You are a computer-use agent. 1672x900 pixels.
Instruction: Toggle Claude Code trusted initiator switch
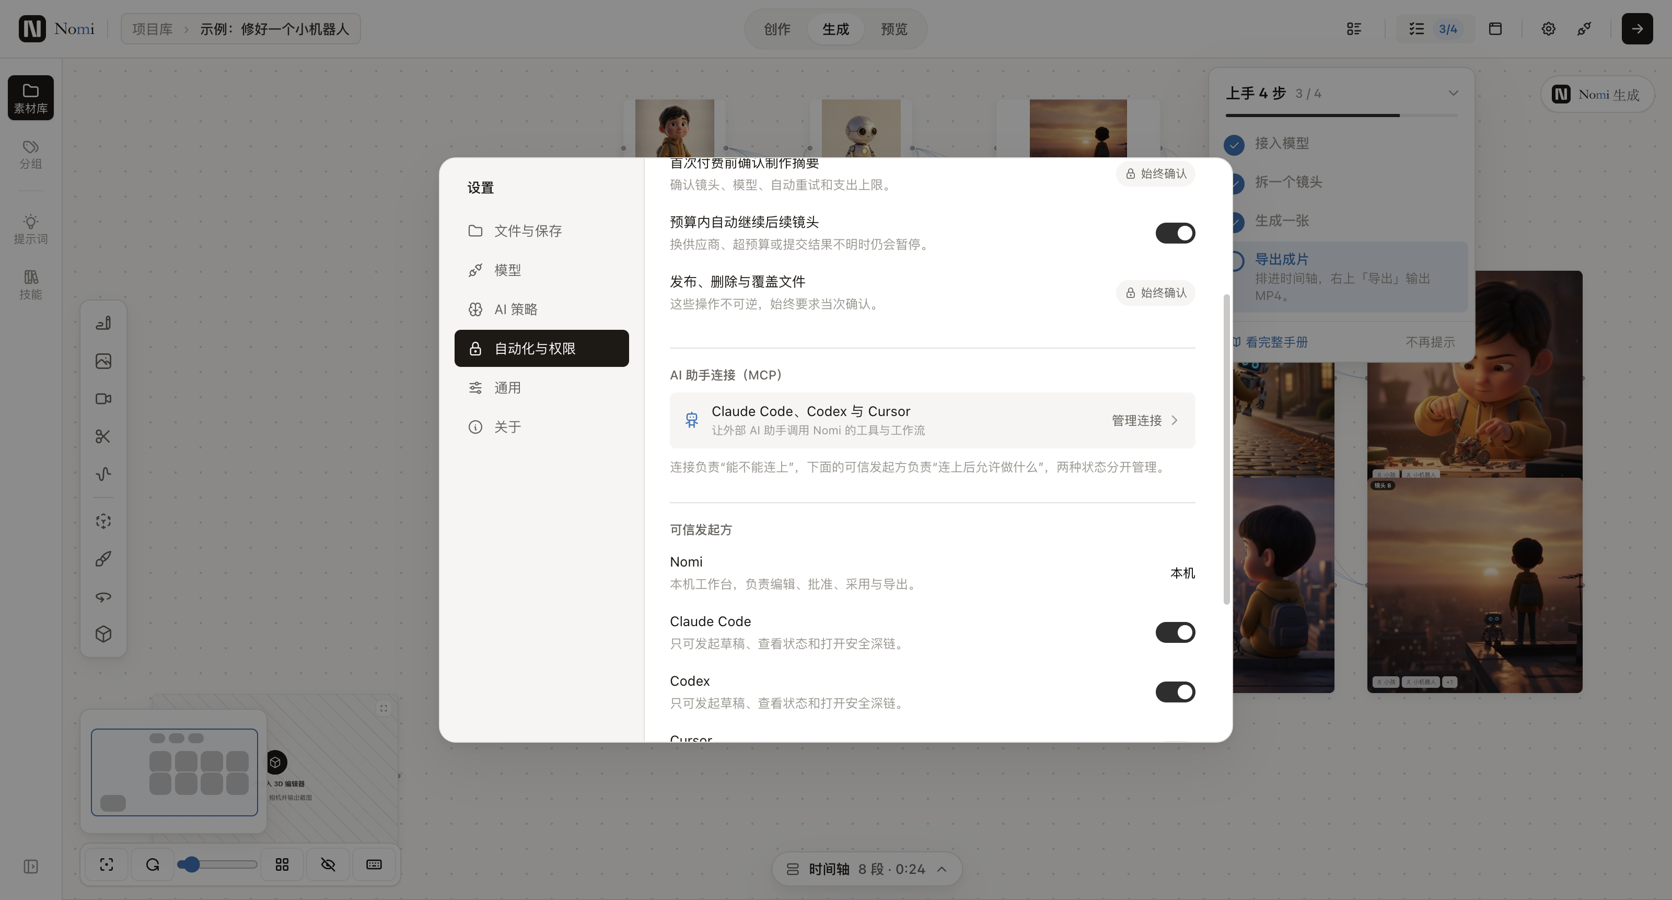[x=1175, y=632]
